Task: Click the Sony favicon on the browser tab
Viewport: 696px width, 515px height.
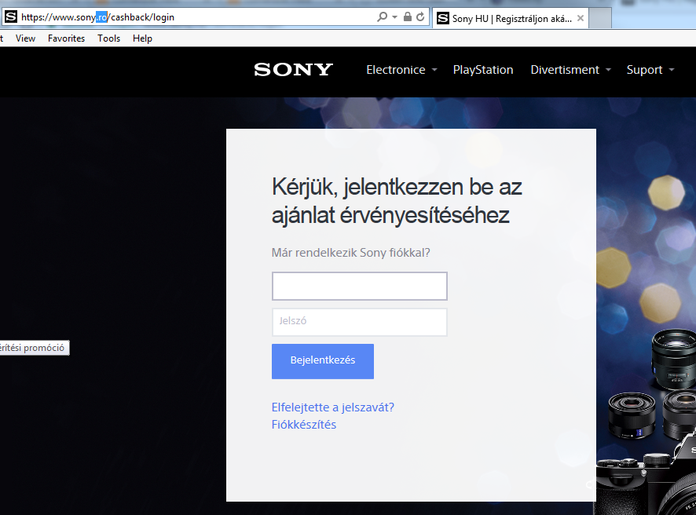Action: pos(441,17)
